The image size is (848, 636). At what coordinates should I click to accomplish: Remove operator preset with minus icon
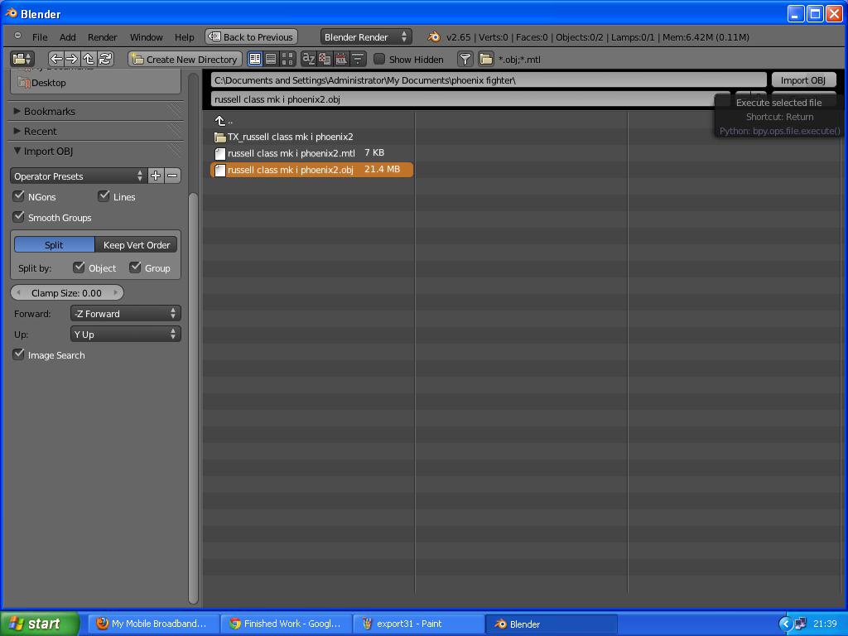[172, 176]
